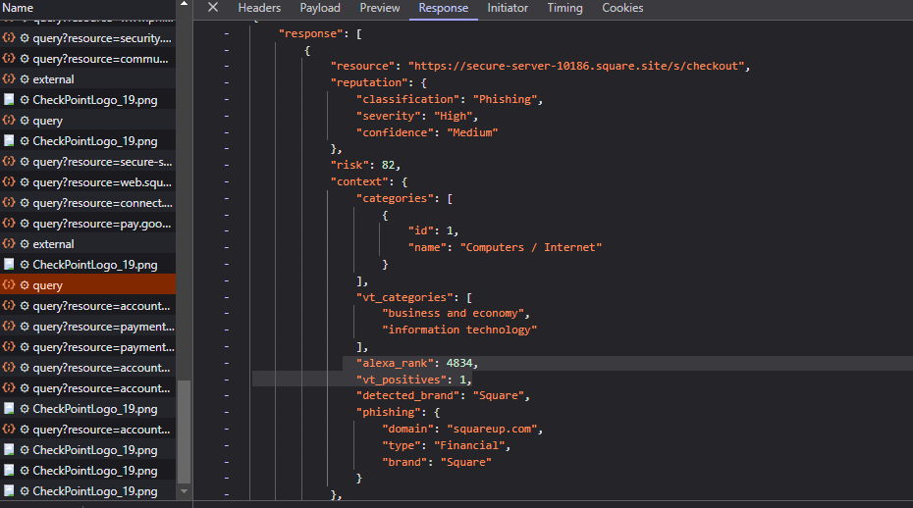
Task: Collapse the "vt_categories" array
Action: coord(226,297)
